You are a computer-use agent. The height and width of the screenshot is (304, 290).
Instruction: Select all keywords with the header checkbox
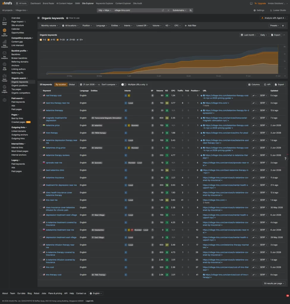point(41,91)
